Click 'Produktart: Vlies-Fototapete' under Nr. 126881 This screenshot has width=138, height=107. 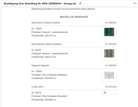[49, 75]
